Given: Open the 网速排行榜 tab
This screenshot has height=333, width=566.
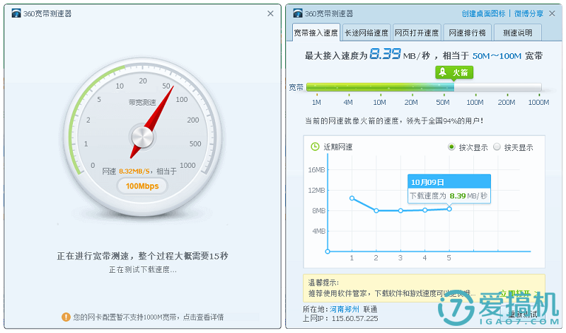Looking at the screenshot, I should 467,33.
